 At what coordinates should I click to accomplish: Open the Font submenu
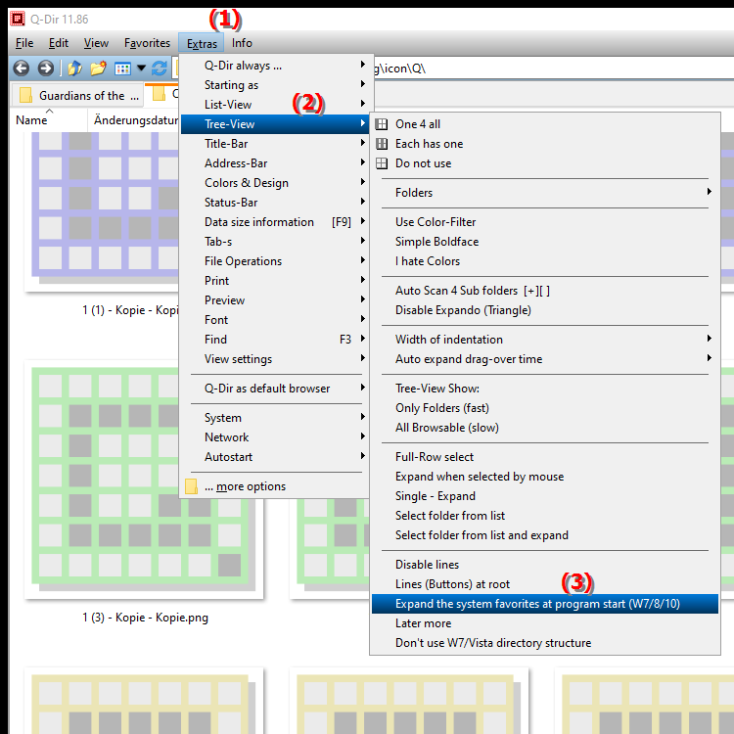click(275, 320)
